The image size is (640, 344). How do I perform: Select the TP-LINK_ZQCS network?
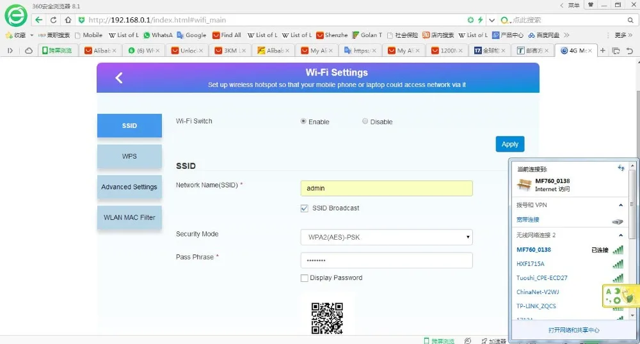click(x=536, y=306)
